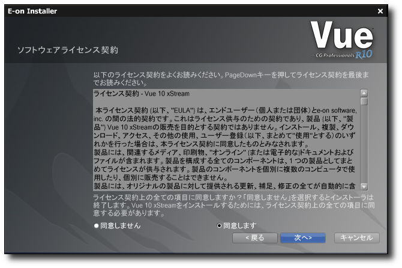
Task: Click the license line beginning 製品には、関連するメディア
Action: pyautogui.click(x=224, y=152)
